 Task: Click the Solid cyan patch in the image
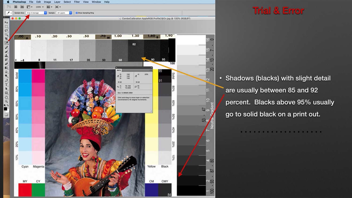25,76
